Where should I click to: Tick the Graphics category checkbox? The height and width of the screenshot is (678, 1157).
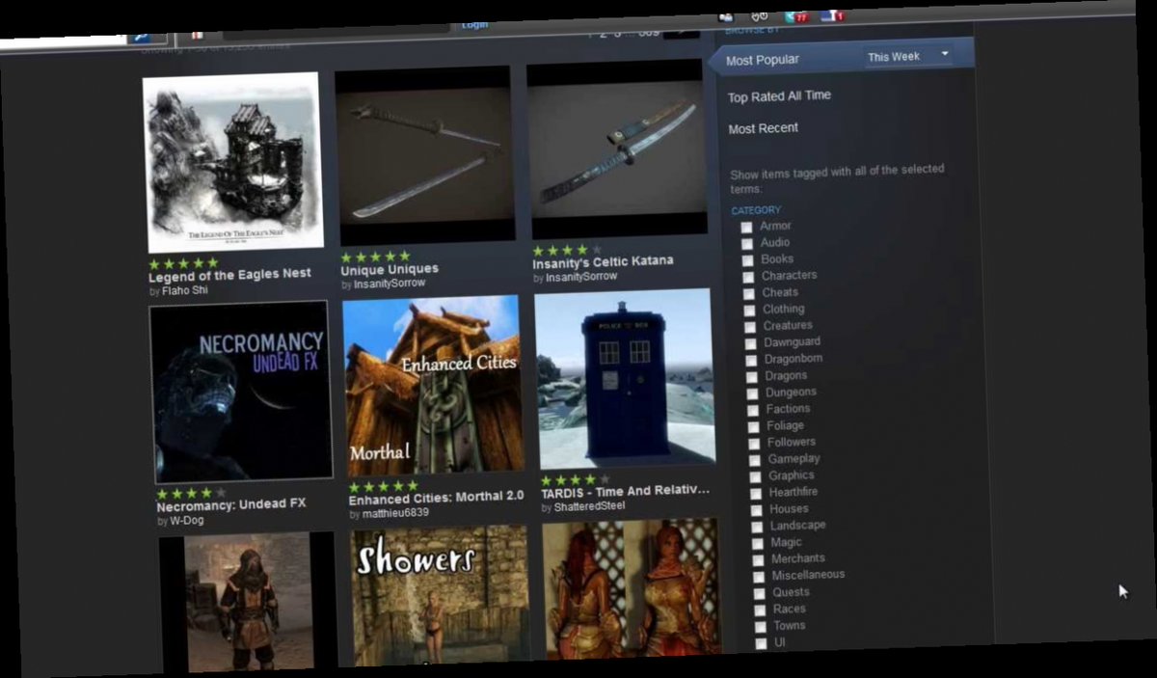756,476
